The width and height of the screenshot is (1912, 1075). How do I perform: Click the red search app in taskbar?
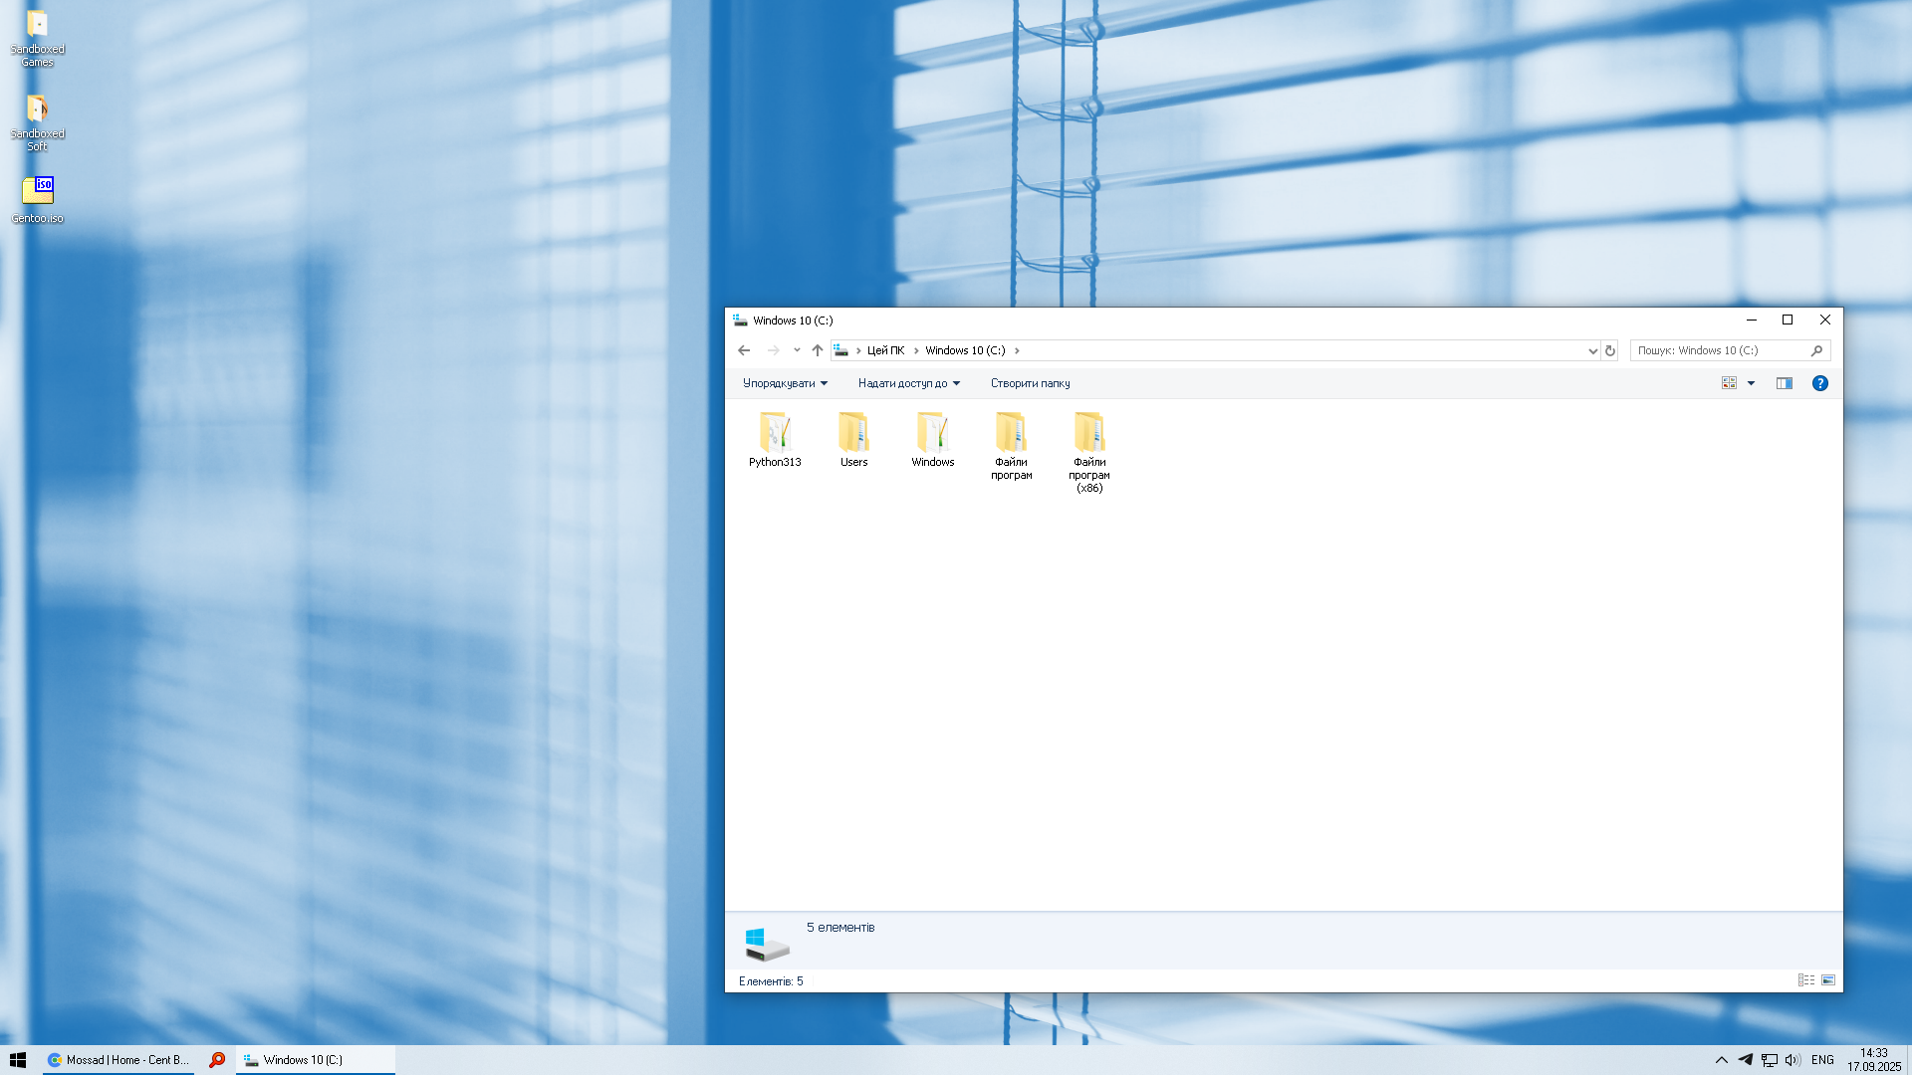tap(216, 1060)
